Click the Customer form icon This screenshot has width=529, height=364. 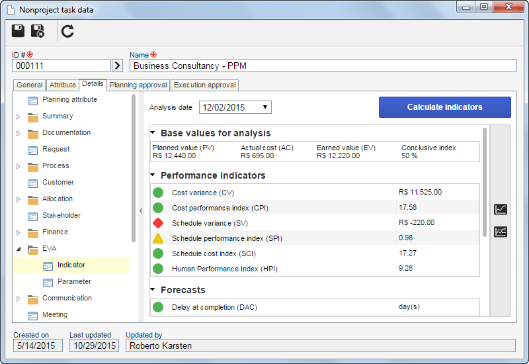32,183
